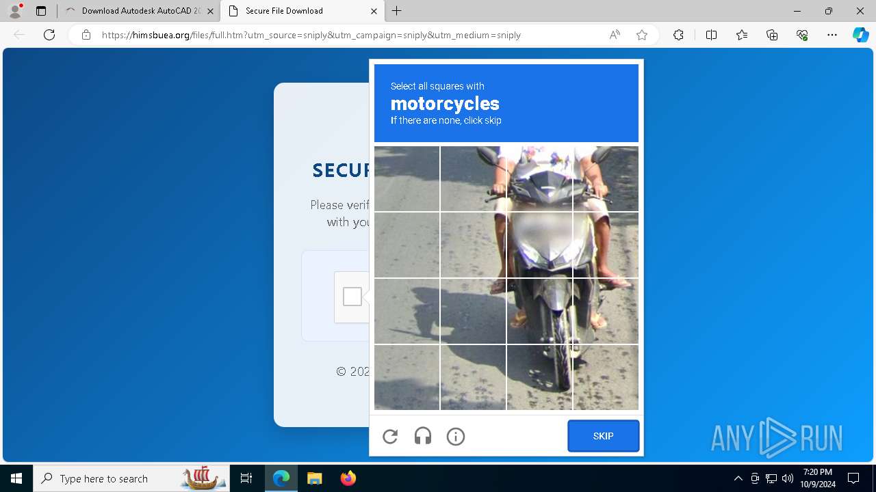The image size is (876, 492).
Task: Open the Collections panel
Action: (772, 35)
